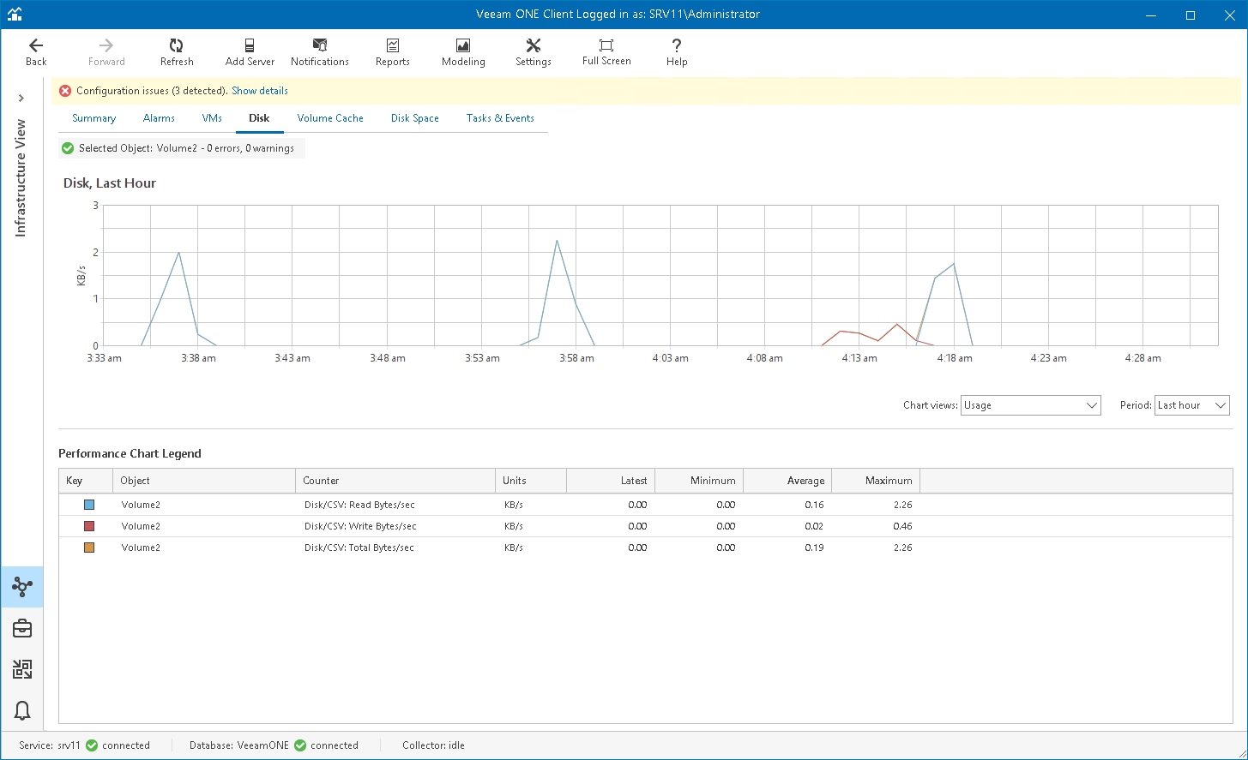
Task: Open the Chart views dropdown
Action: [1031, 405]
